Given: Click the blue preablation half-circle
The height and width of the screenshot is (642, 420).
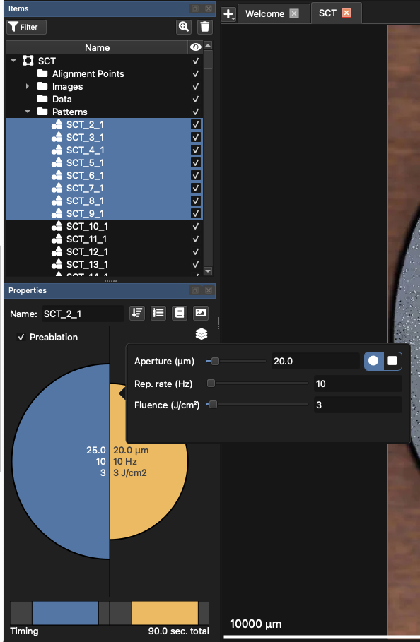Looking at the screenshot, I should click(61, 461).
